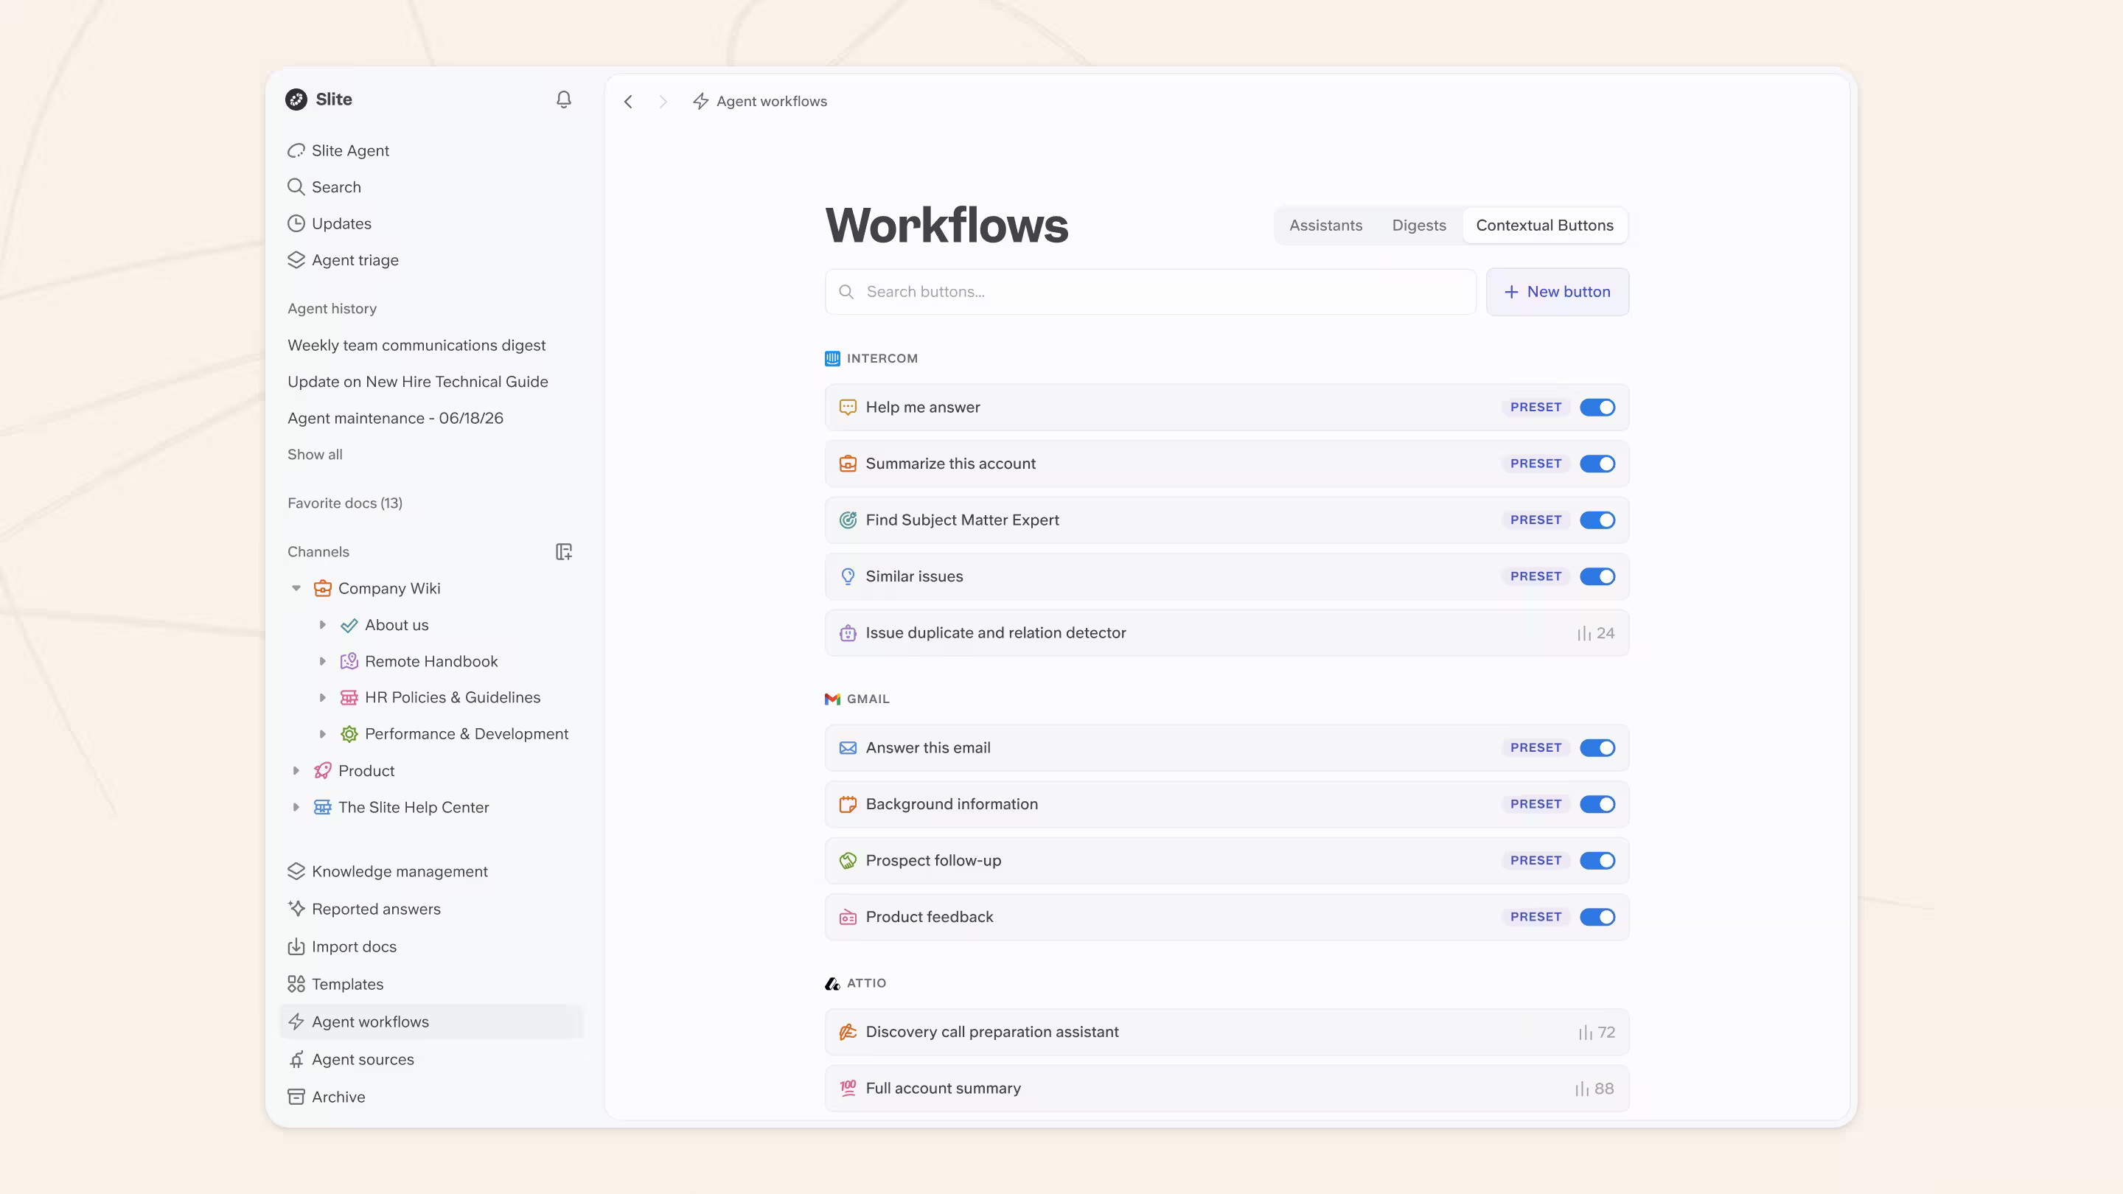Go forward with the right arrow
The image size is (2123, 1194).
tap(663, 102)
